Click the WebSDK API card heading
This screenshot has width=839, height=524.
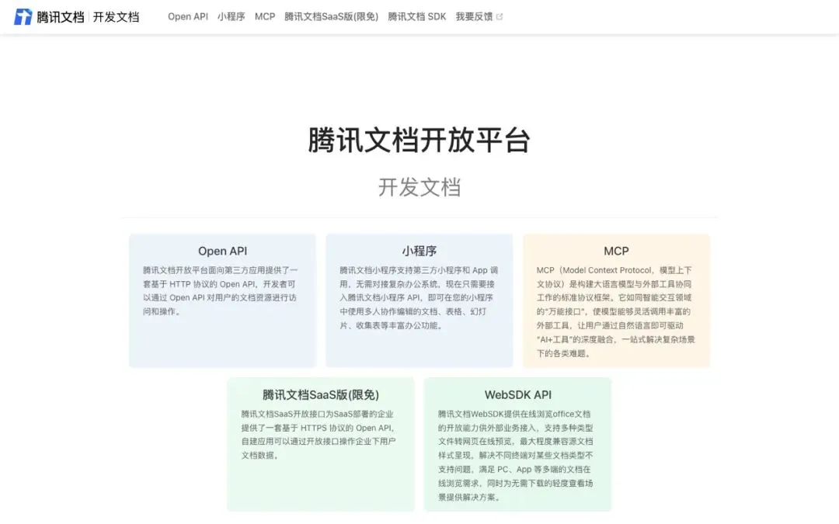coord(518,394)
